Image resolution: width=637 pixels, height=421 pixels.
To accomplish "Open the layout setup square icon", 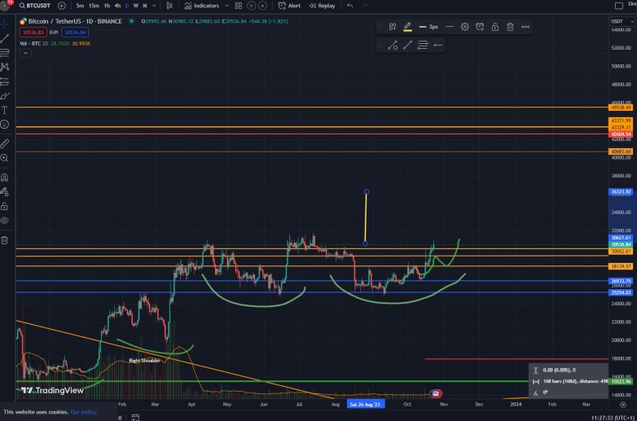I will click(x=619, y=6).
